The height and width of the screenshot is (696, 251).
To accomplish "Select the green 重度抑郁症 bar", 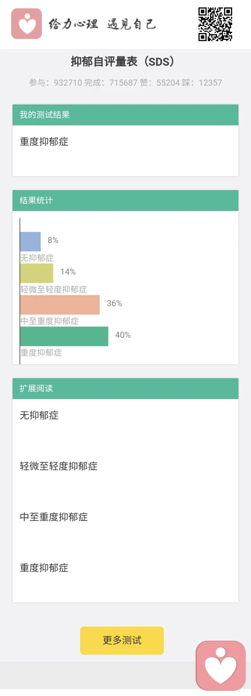I will (x=64, y=336).
